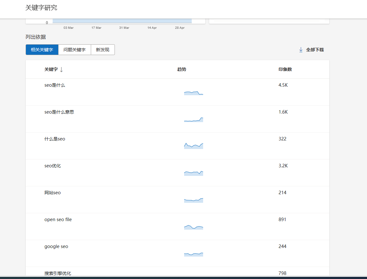The width and height of the screenshot is (367, 279).
Task: Open the 搜索引擎优化 keyword entry
Action: [58, 273]
